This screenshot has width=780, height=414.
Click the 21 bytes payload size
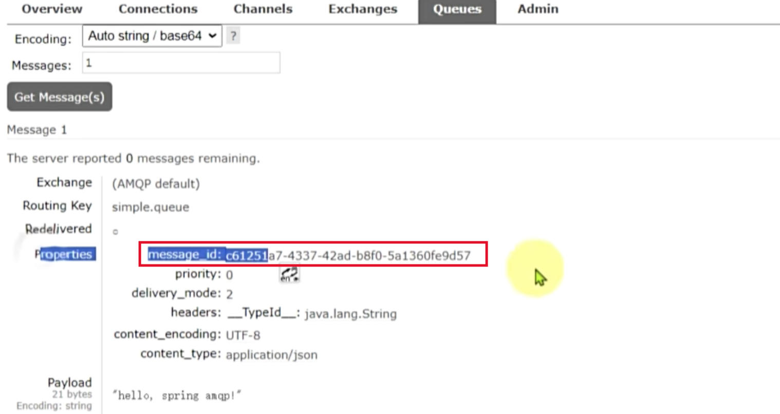pyautogui.click(x=72, y=394)
